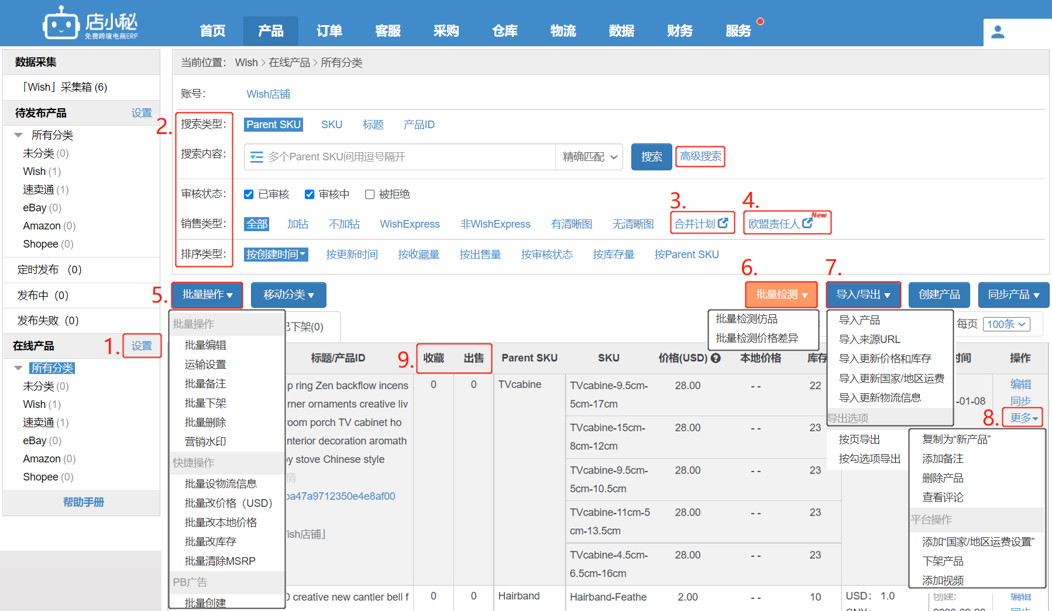Select 批量改库存 menu entry
Viewport: 1052px width, 611px height.
211,542
